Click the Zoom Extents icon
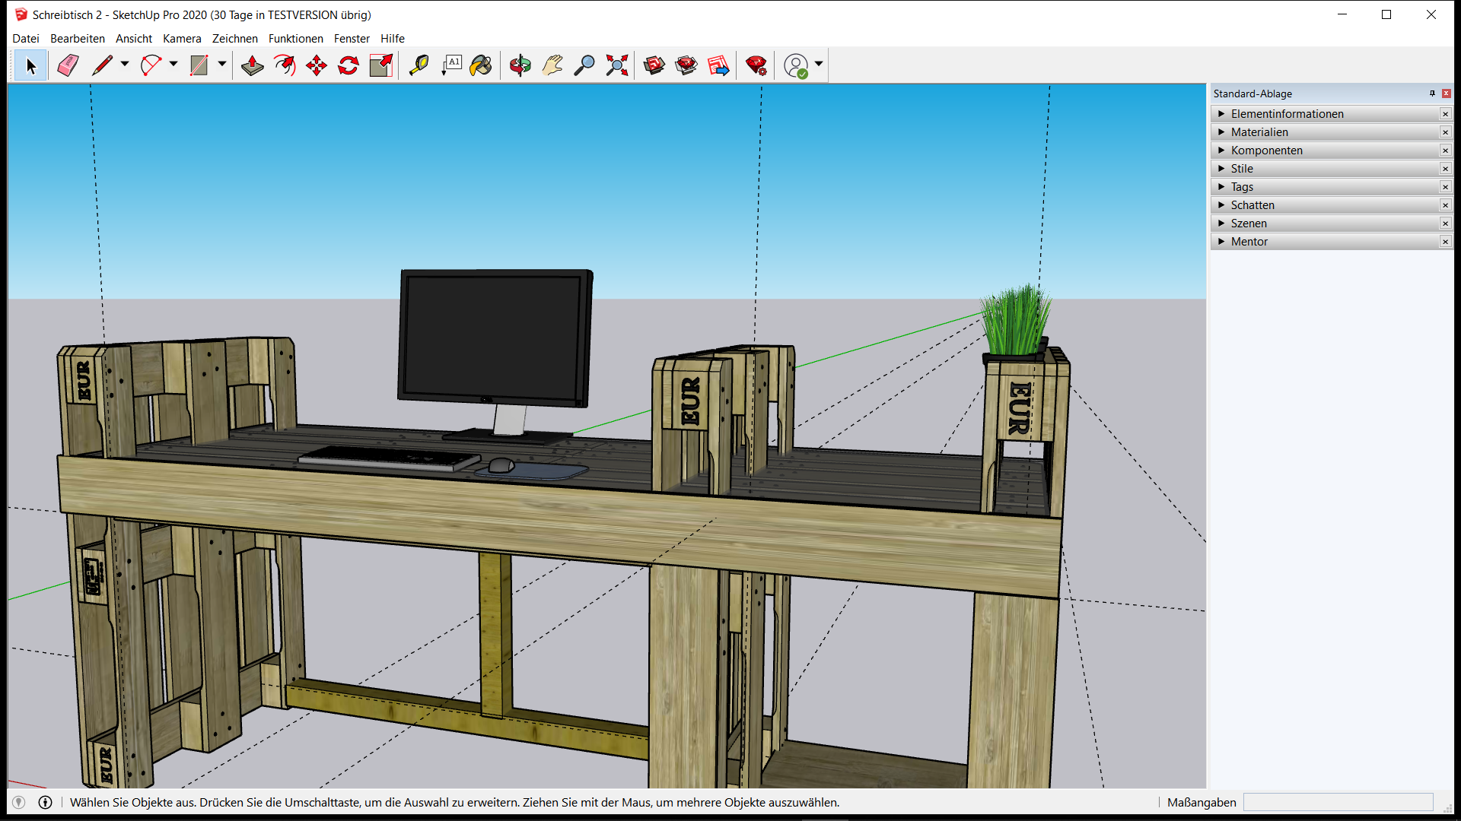This screenshot has width=1461, height=821. tap(617, 65)
